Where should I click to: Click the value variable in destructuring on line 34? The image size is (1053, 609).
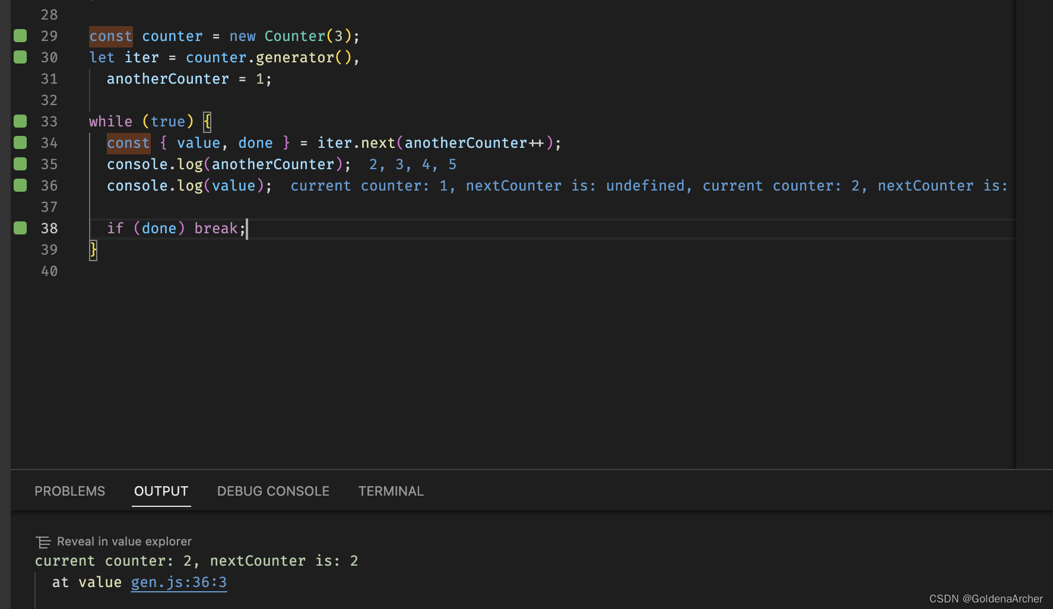[x=198, y=143]
